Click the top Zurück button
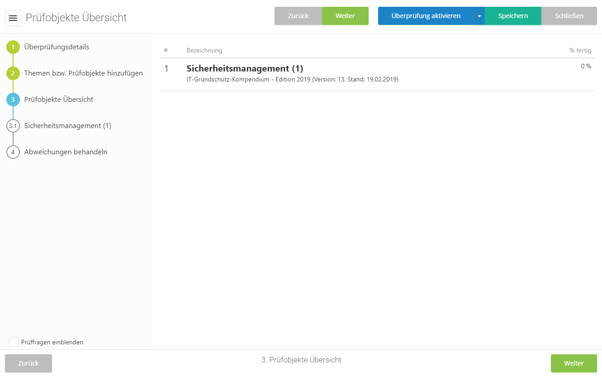Screen dimensions: 602x376 pos(298,16)
